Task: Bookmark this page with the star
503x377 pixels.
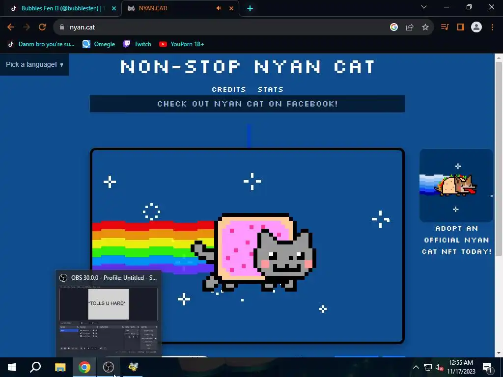Action: coord(425,27)
